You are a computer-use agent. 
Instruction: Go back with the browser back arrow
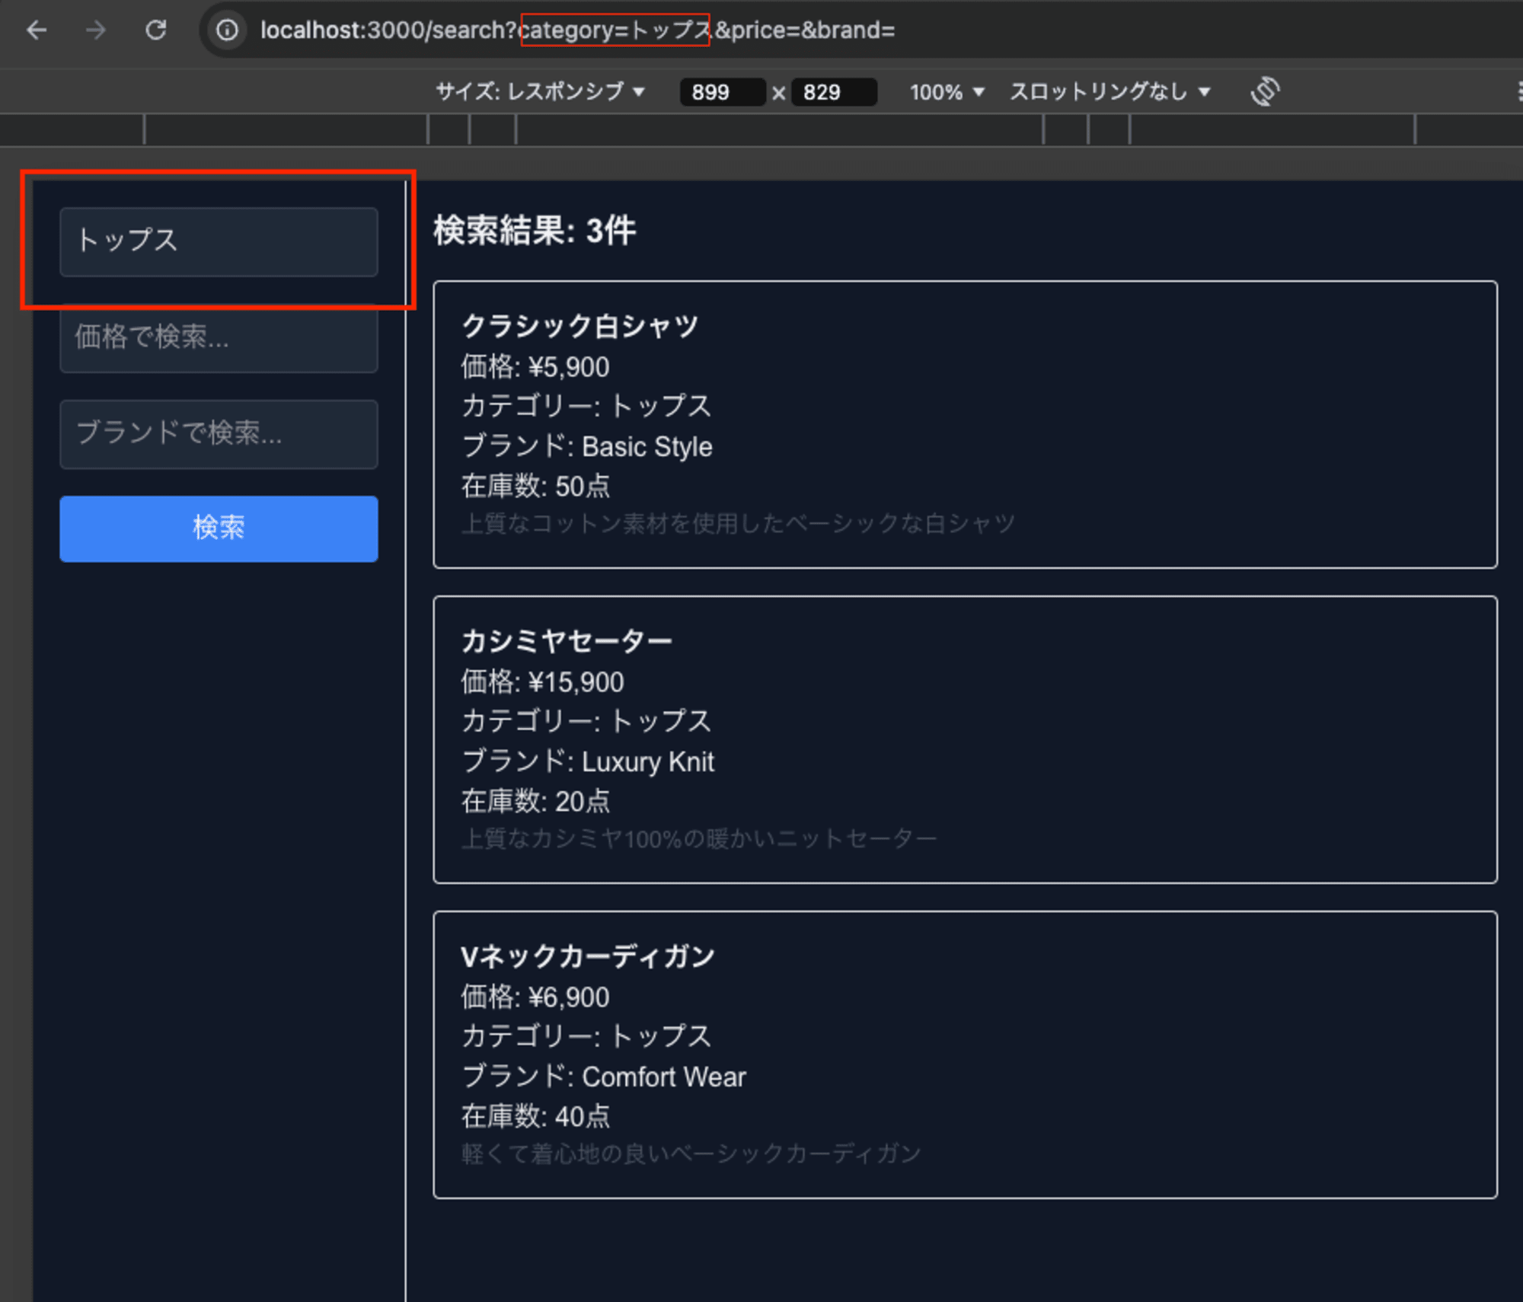coord(37,30)
